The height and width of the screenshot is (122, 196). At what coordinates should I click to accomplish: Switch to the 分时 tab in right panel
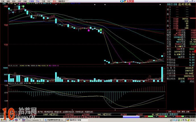click(x=170, y=112)
